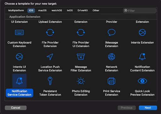The width and height of the screenshot is (161, 114).
Task: Click the 'File Provider UI Extension' label
Action: [81, 44]
